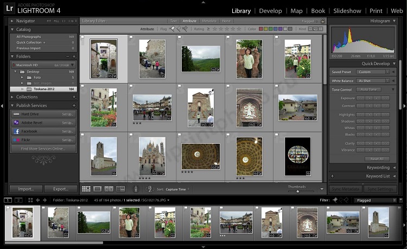
Task: Click the Auto Tone button
Action: (x=369, y=90)
